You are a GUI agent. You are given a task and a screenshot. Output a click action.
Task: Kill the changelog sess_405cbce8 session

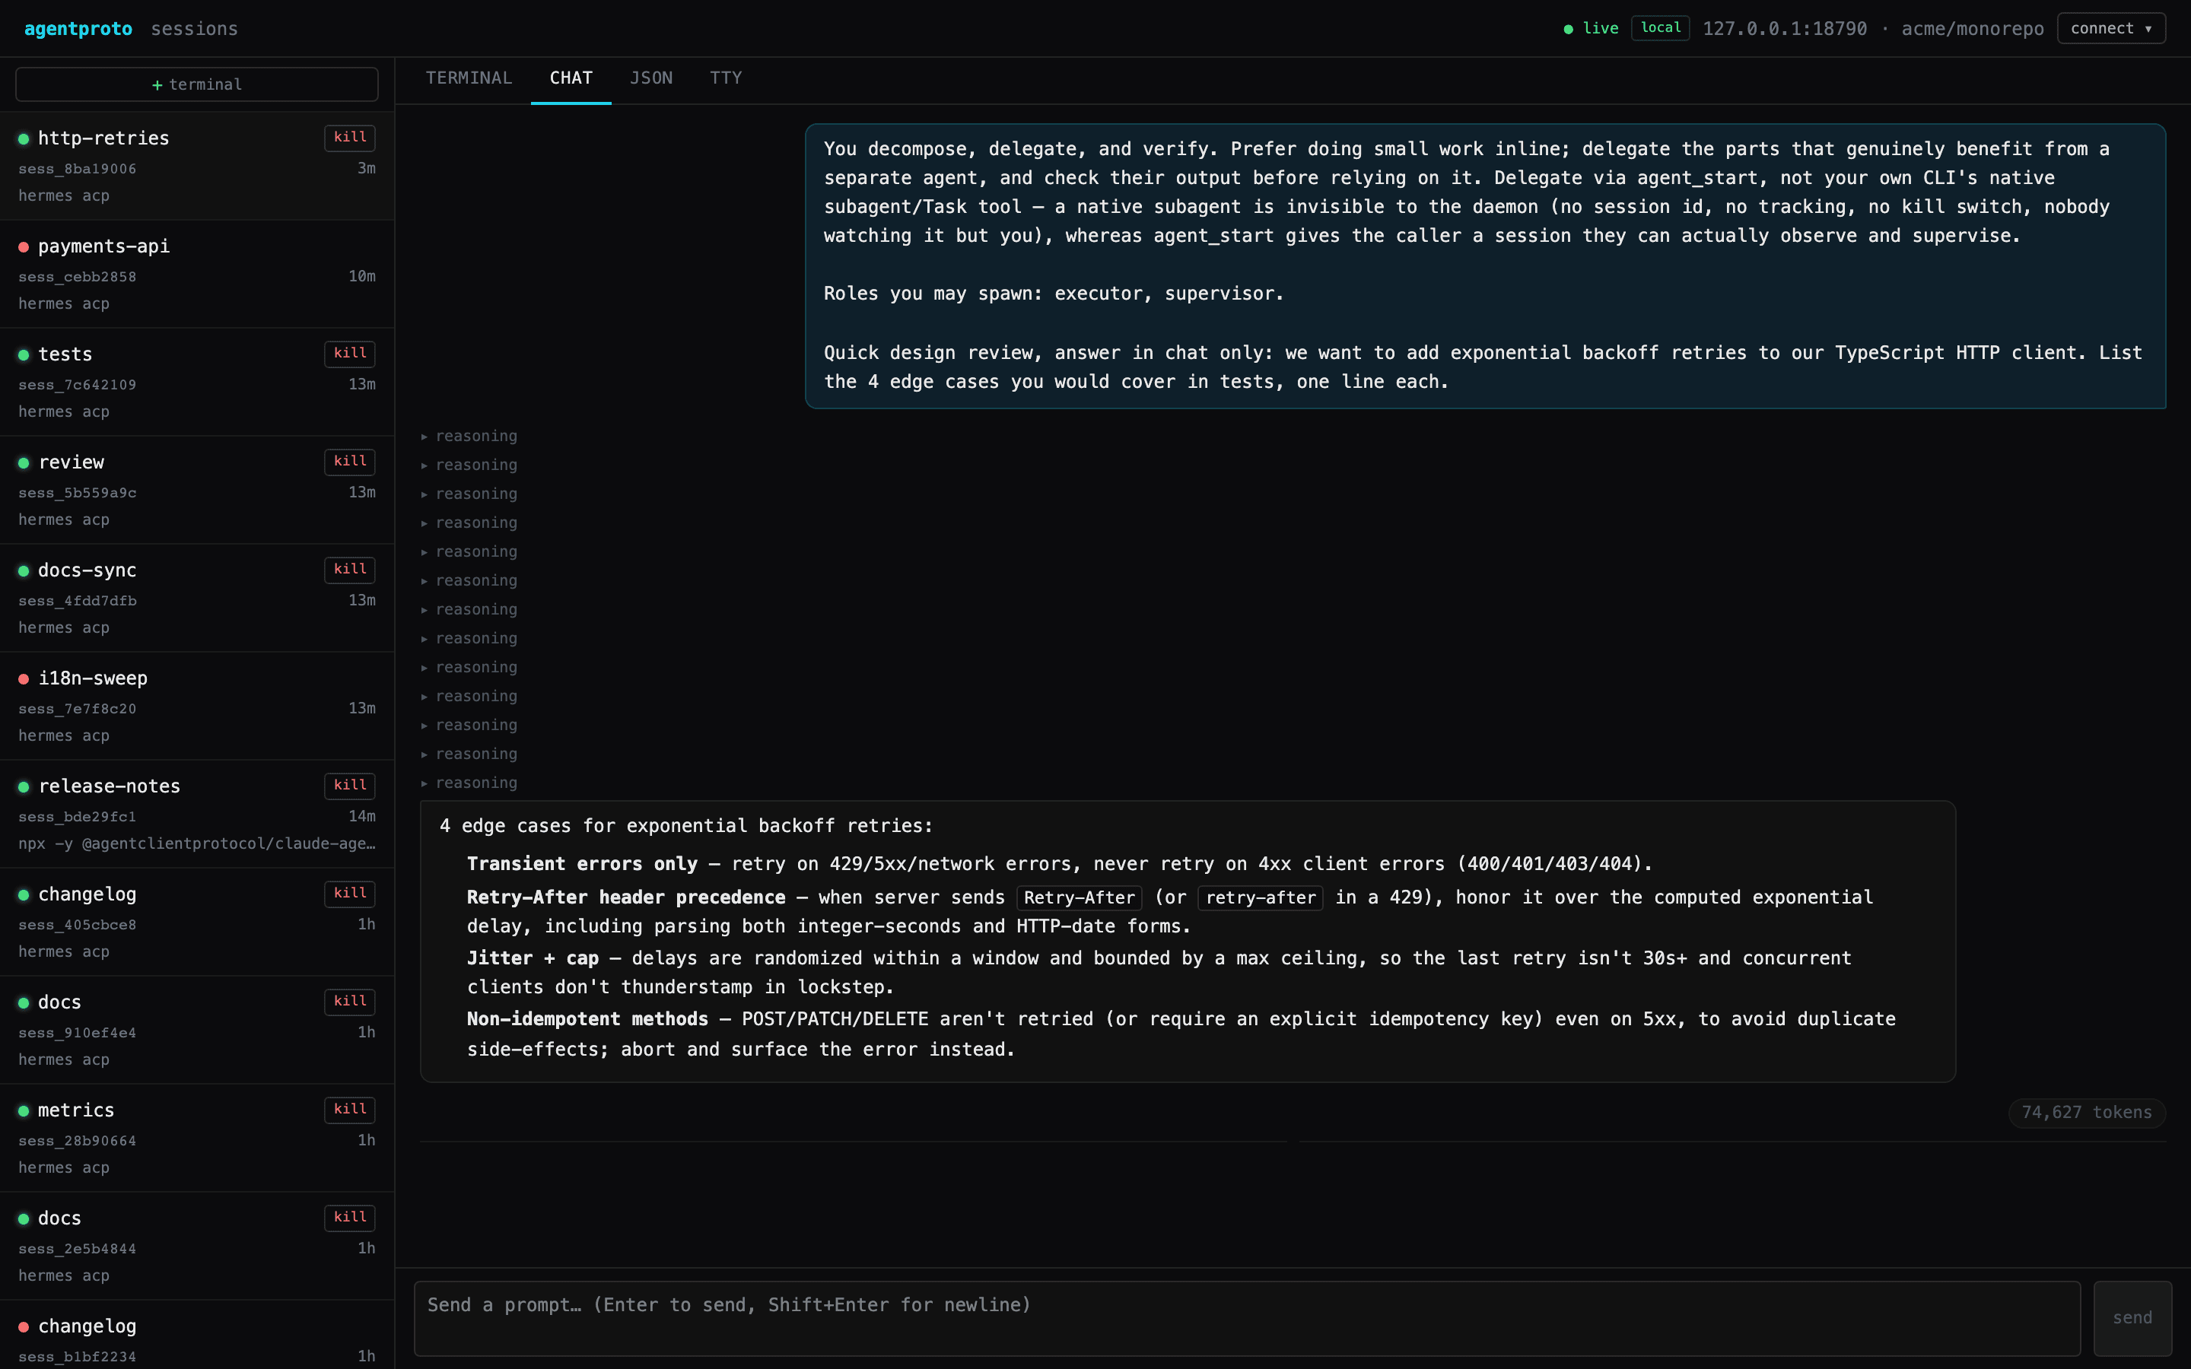pyautogui.click(x=349, y=893)
